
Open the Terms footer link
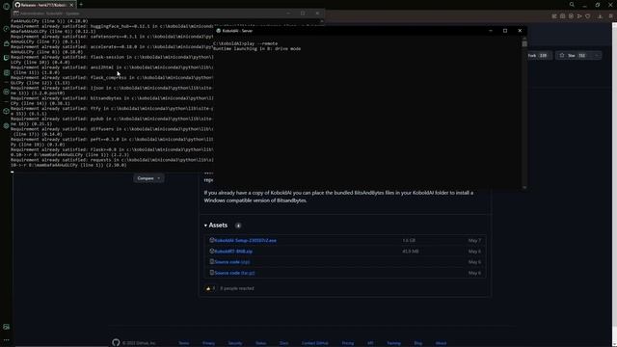pos(184,343)
